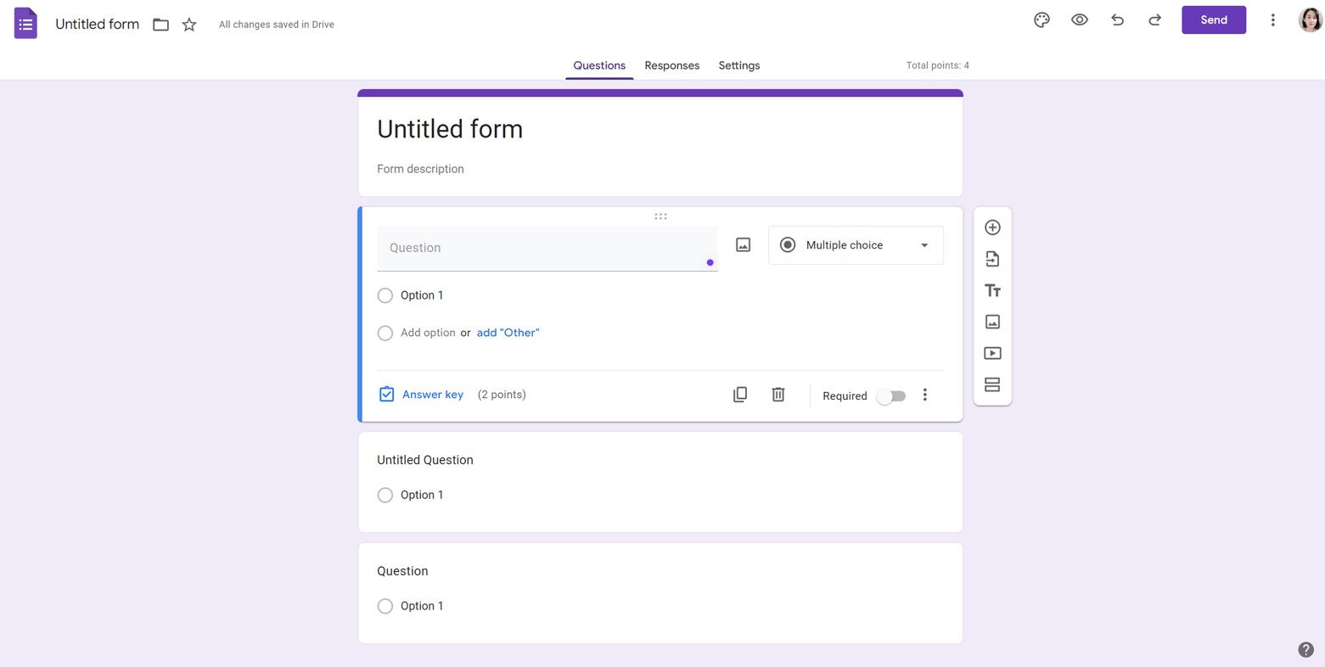
Task: Click the Import questions icon
Action: 992,259
